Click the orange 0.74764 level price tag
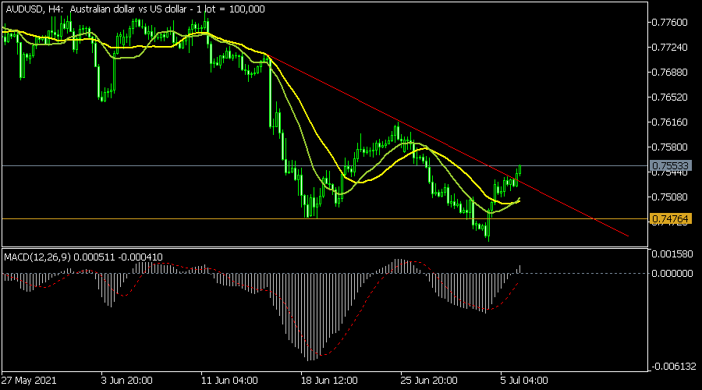Viewport: 702px width, 390px height. tap(670, 219)
